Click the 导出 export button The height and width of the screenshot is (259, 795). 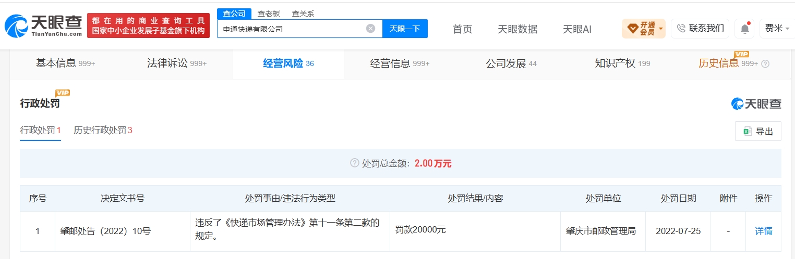pyautogui.click(x=758, y=132)
